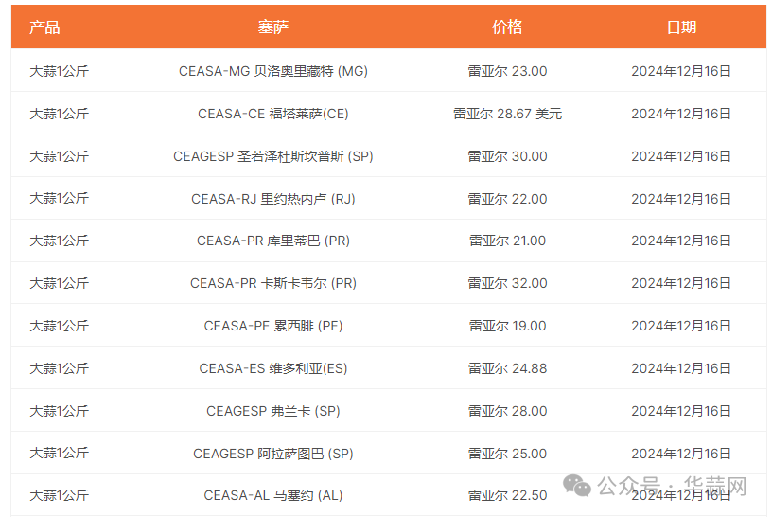Screen dimensions: 772x517
Task: Select CEASA-ES 维多利亚(ES) cell
Action: pos(273,368)
